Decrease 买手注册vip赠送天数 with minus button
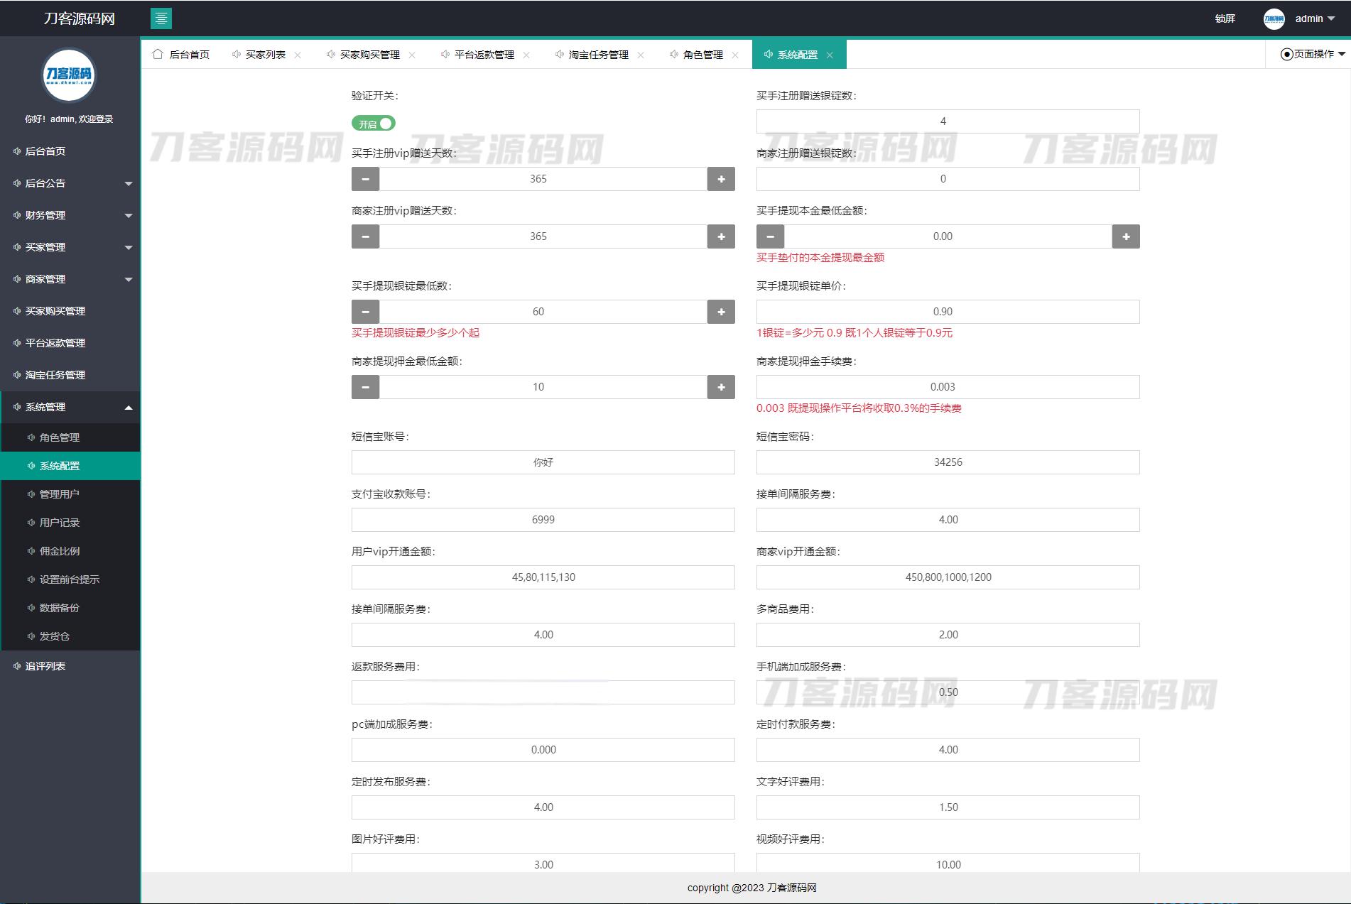Viewport: 1351px width, 904px height. pyautogui.click(x=365, y=179)
